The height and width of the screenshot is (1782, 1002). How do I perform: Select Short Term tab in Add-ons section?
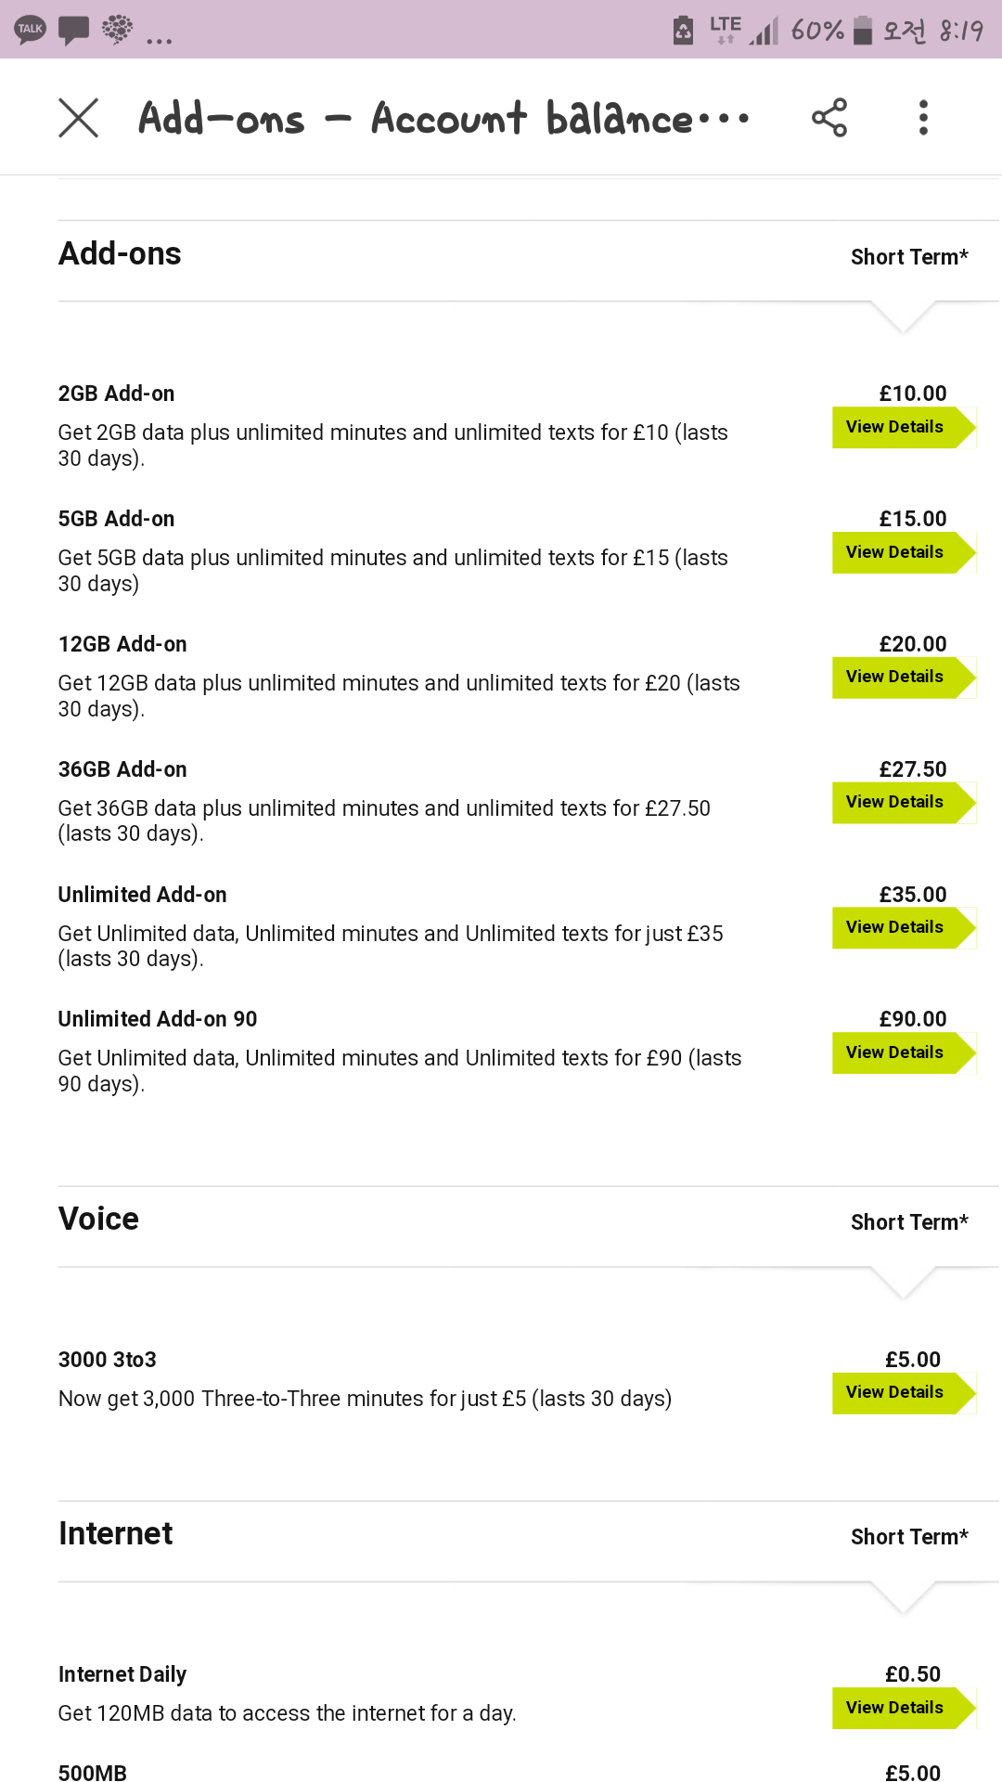pos(909,257)
